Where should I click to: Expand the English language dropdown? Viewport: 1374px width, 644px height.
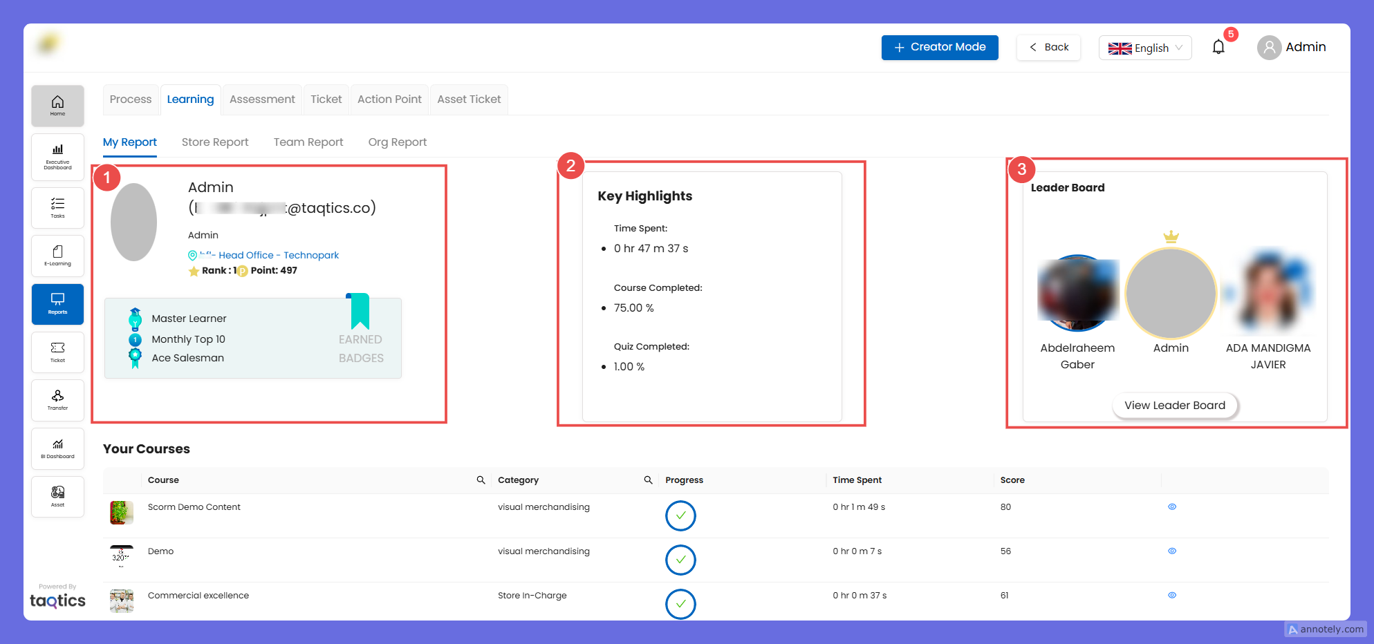1144,48
